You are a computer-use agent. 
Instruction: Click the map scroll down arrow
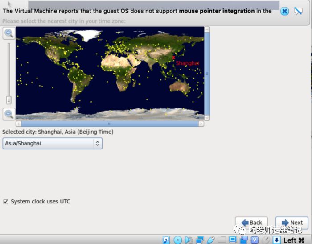point(207,118)
